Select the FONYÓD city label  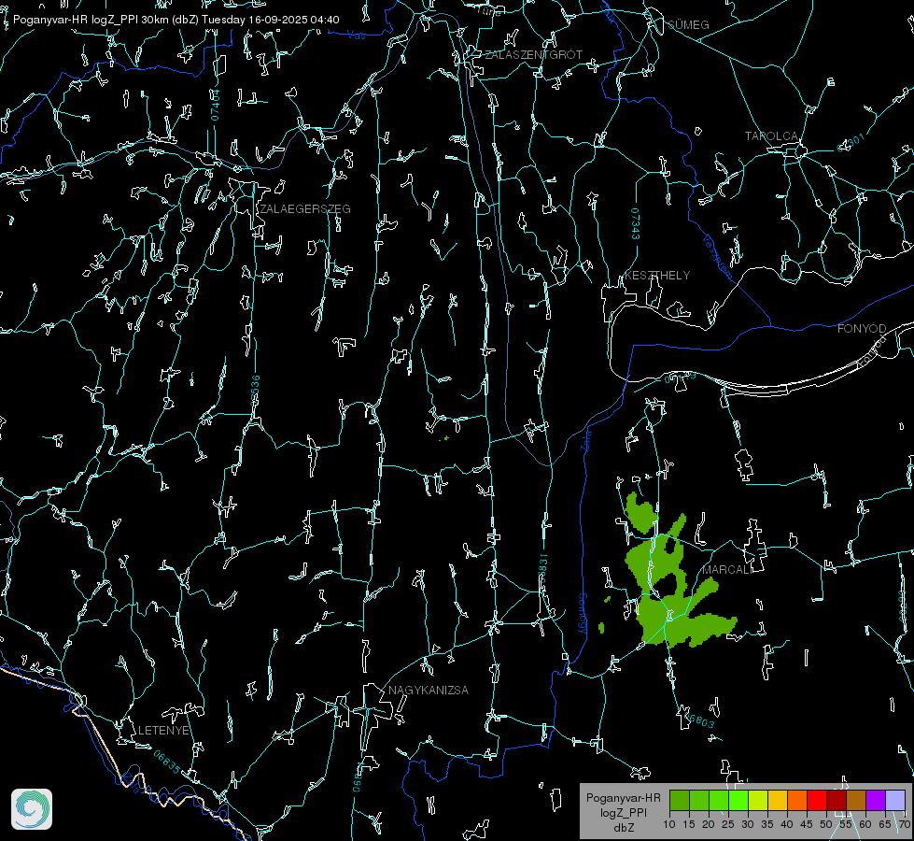pyautogui.click(x=862, y=329)
